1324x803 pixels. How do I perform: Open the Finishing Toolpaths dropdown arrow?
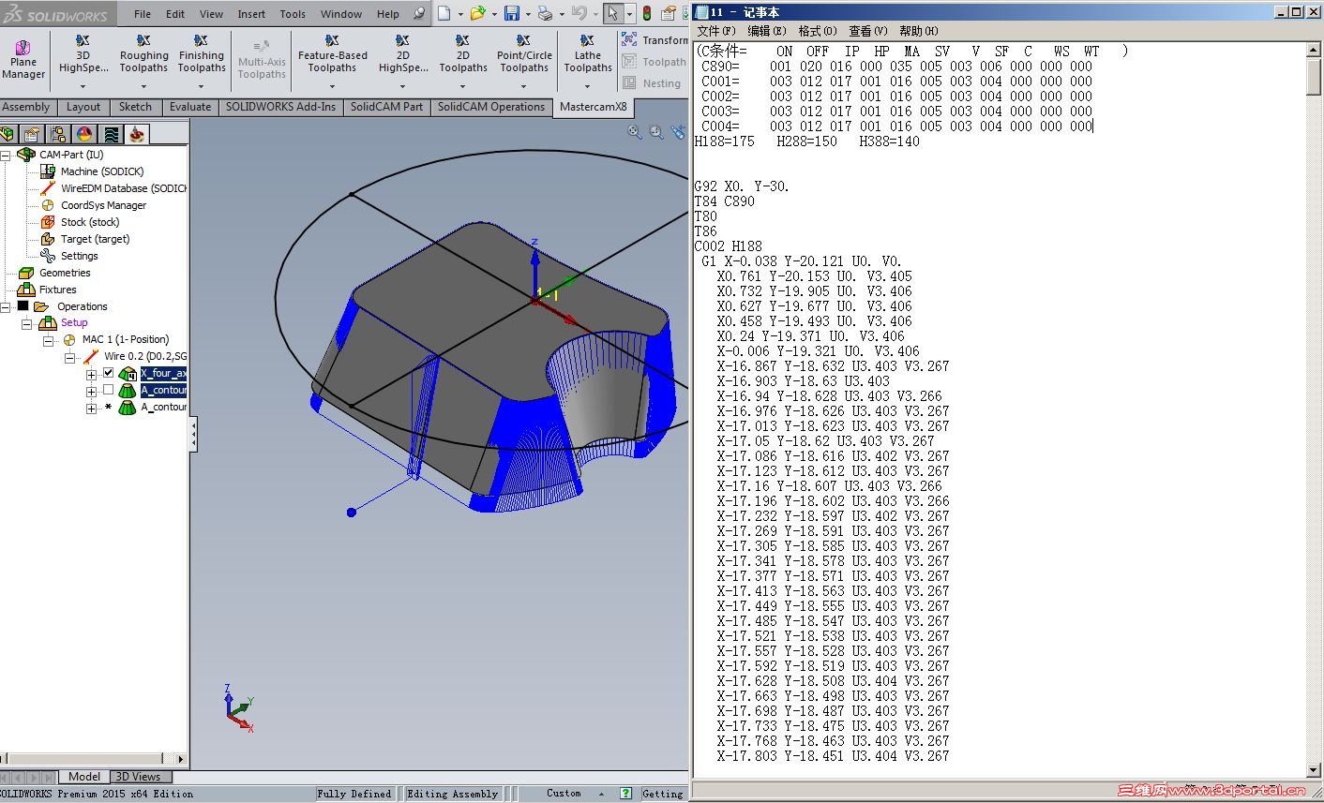point(201,86)
